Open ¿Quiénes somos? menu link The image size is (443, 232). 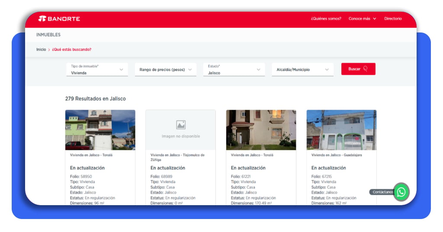pyautogui.click(x=326, y=19)
